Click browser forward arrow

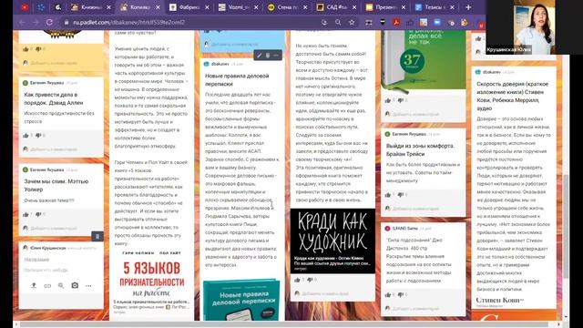click(36, 22)
